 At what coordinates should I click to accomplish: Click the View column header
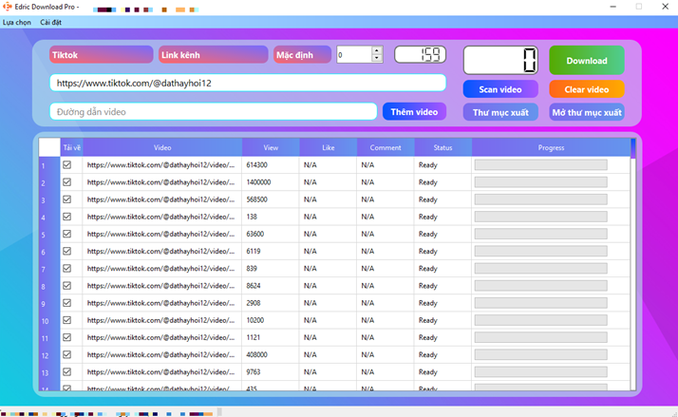[271, 148]
